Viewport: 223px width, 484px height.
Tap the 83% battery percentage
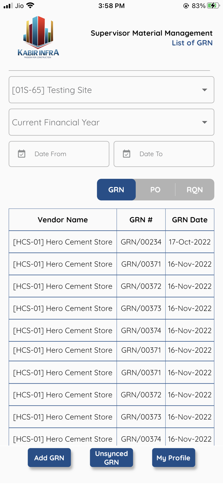click(x=198, y=6)
